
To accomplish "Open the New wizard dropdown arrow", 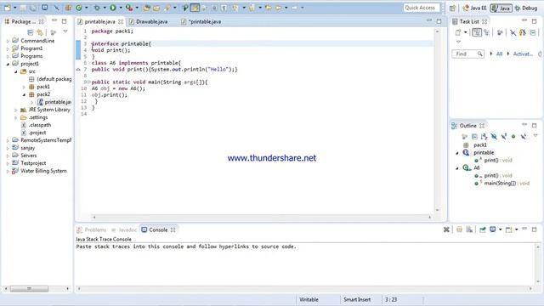I will click(x=15, y=8).
